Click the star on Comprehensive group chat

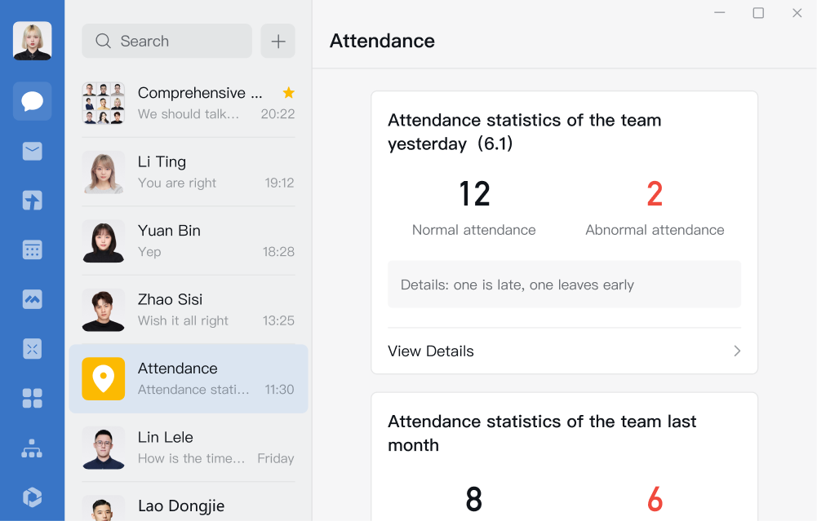coord(288,93)
